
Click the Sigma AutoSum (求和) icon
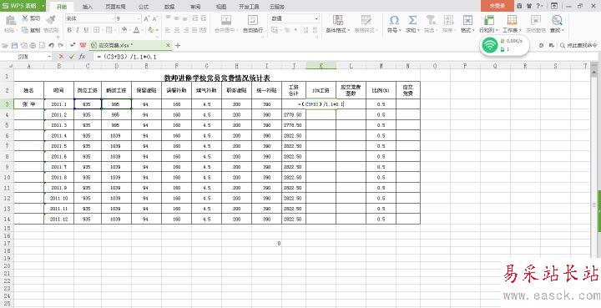(412, 20)
